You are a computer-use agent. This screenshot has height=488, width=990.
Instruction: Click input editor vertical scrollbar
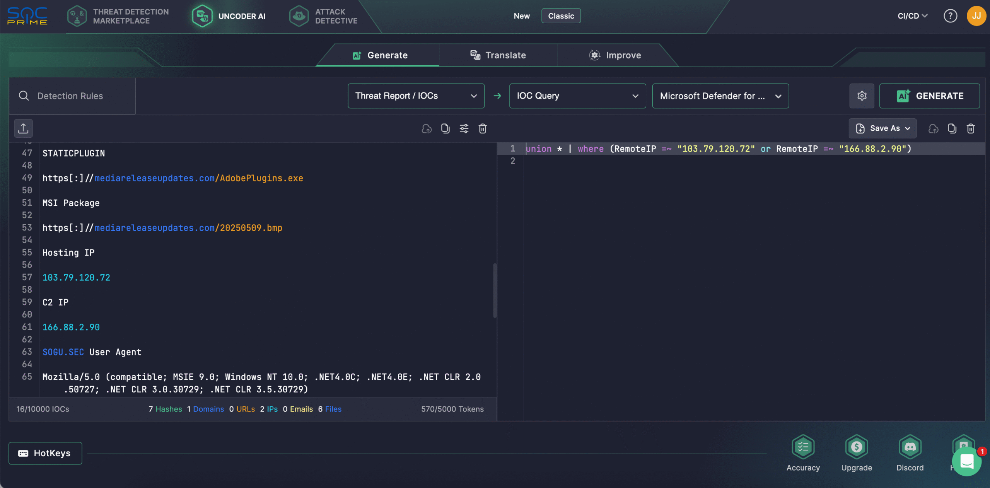click(x=495, y=291)
